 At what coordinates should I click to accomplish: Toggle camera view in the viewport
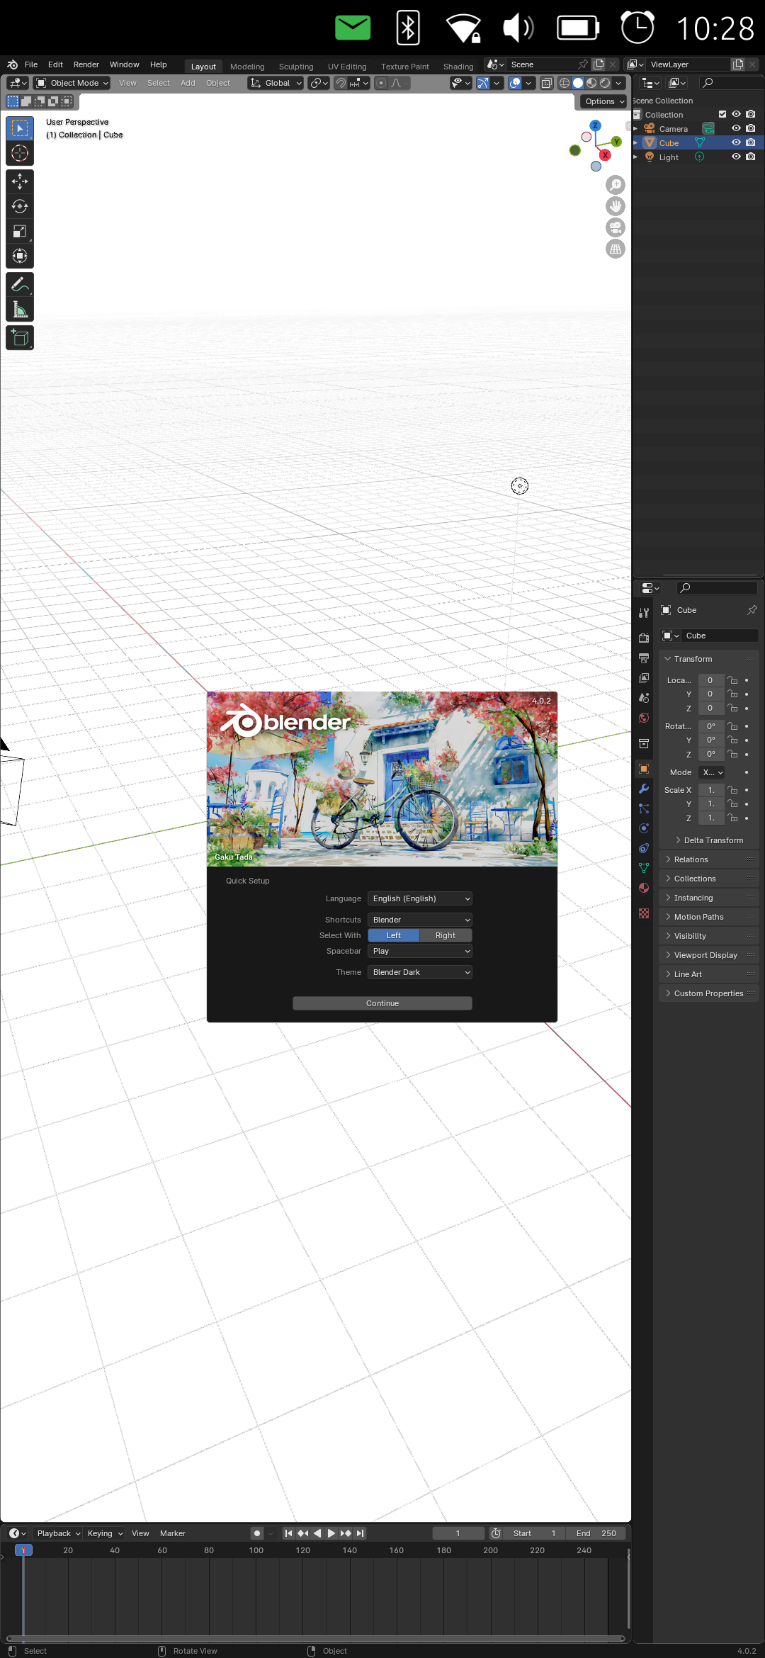pyautogui.click(x=616, y=227)
